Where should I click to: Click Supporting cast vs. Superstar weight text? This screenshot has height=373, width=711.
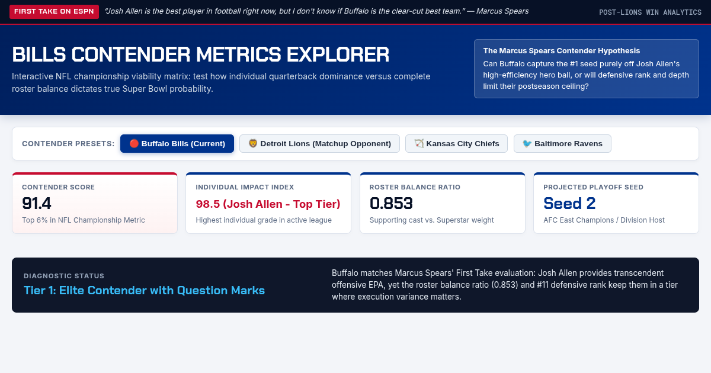432,220
